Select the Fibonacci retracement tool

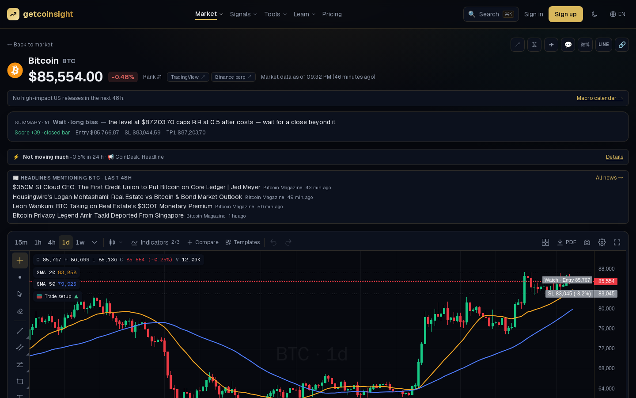(20, 364)
